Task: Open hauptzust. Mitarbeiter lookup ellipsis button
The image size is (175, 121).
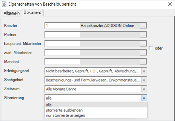Action: [143, 44]
